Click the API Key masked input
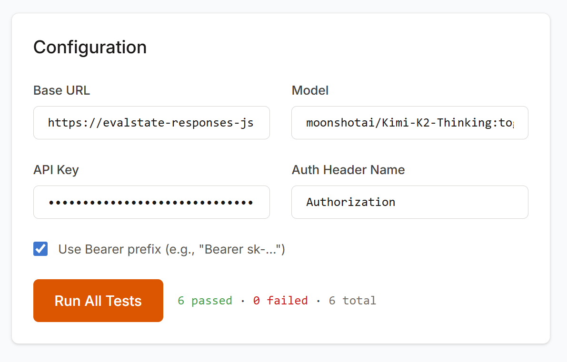The height and width of the screenshot is (362, 567). coord(151,202)
